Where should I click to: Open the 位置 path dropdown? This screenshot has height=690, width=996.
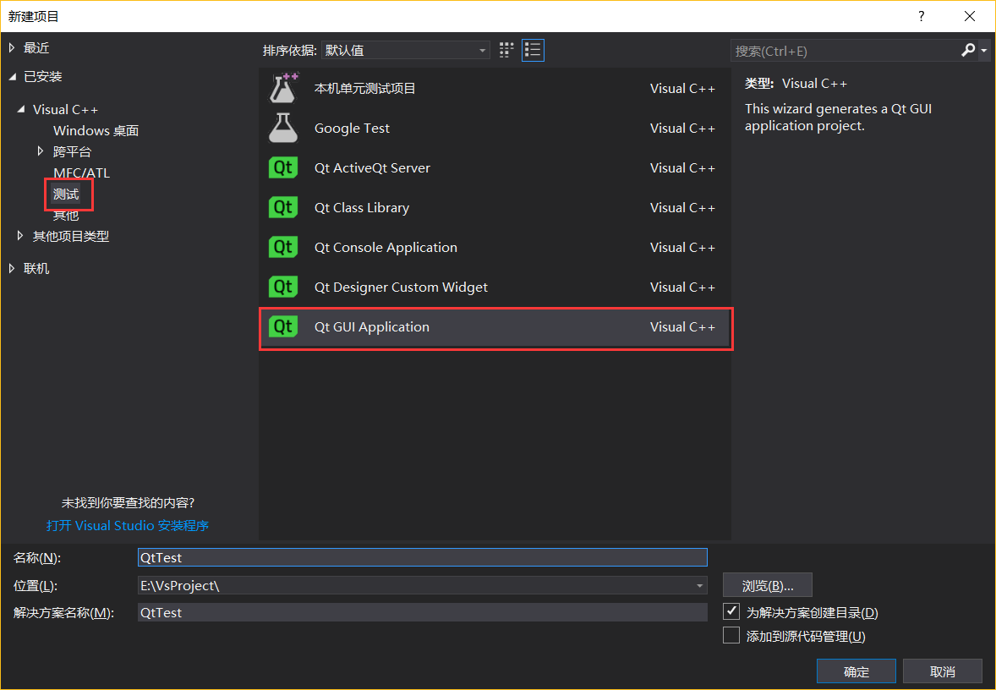[699, 584]
